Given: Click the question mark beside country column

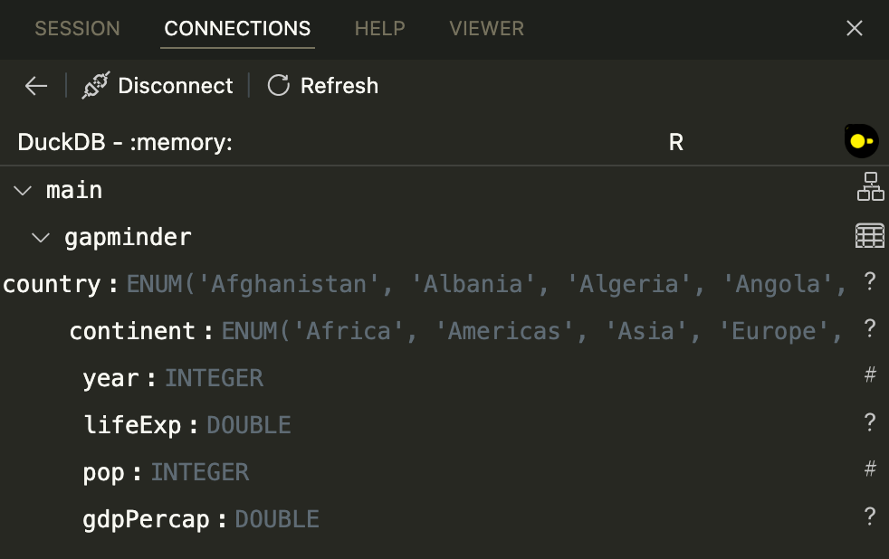Looking at the screenshot, I should [870, 281].
